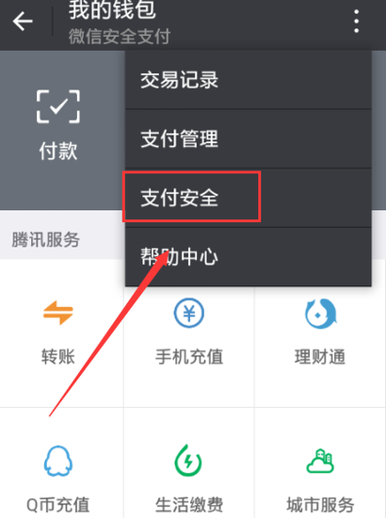386x518 pixels.
Task: Open 帮助中心 menu item
Action: pyautogui.click(x=248, y=257)
